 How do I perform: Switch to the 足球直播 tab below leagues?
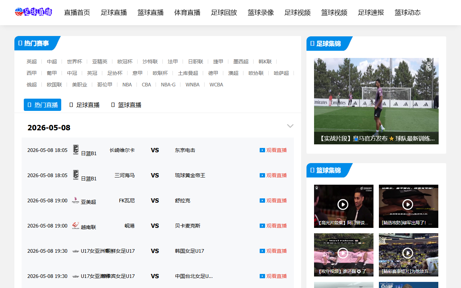(84, 105)
